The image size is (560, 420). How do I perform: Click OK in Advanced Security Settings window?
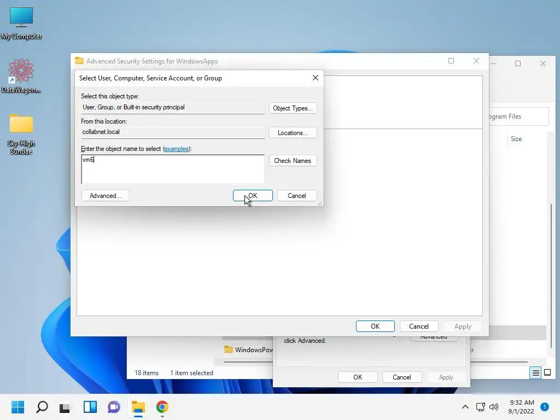pyautogui.click(x=375, y=326)
